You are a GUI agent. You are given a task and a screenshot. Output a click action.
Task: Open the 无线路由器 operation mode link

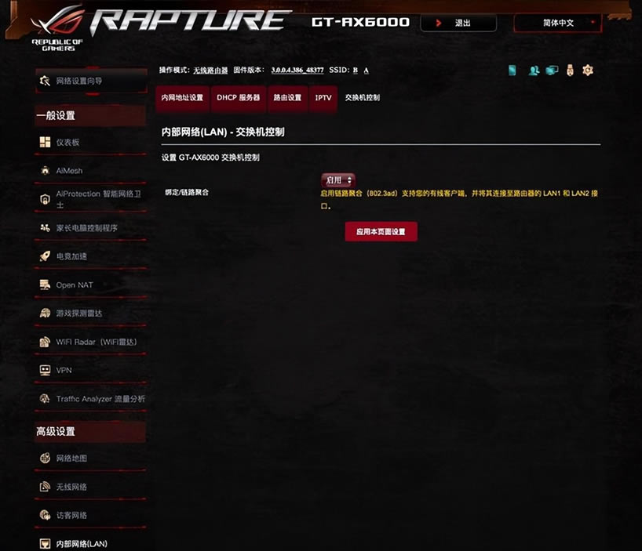(x=210, y=71)
